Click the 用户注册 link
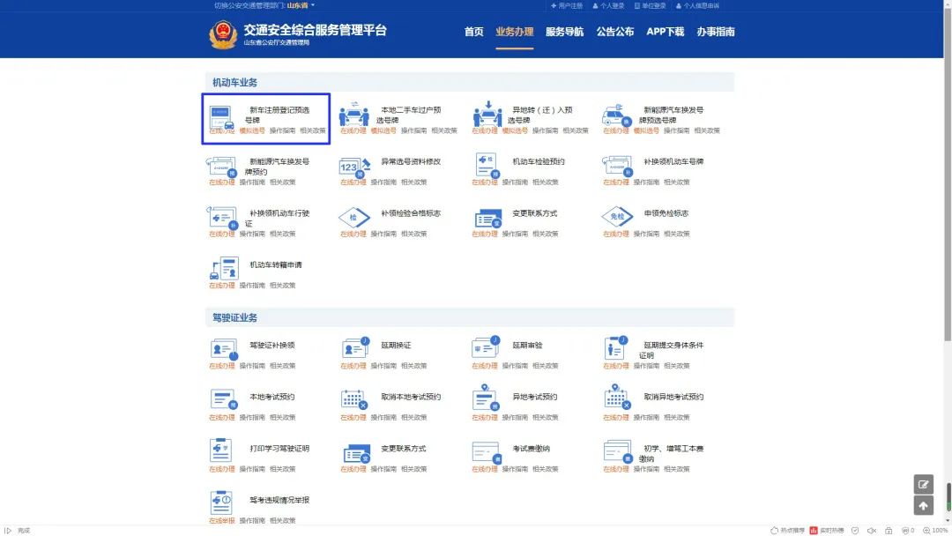Image resolution: width=952 pixels, height=536 pixels. tap(567, 5)
